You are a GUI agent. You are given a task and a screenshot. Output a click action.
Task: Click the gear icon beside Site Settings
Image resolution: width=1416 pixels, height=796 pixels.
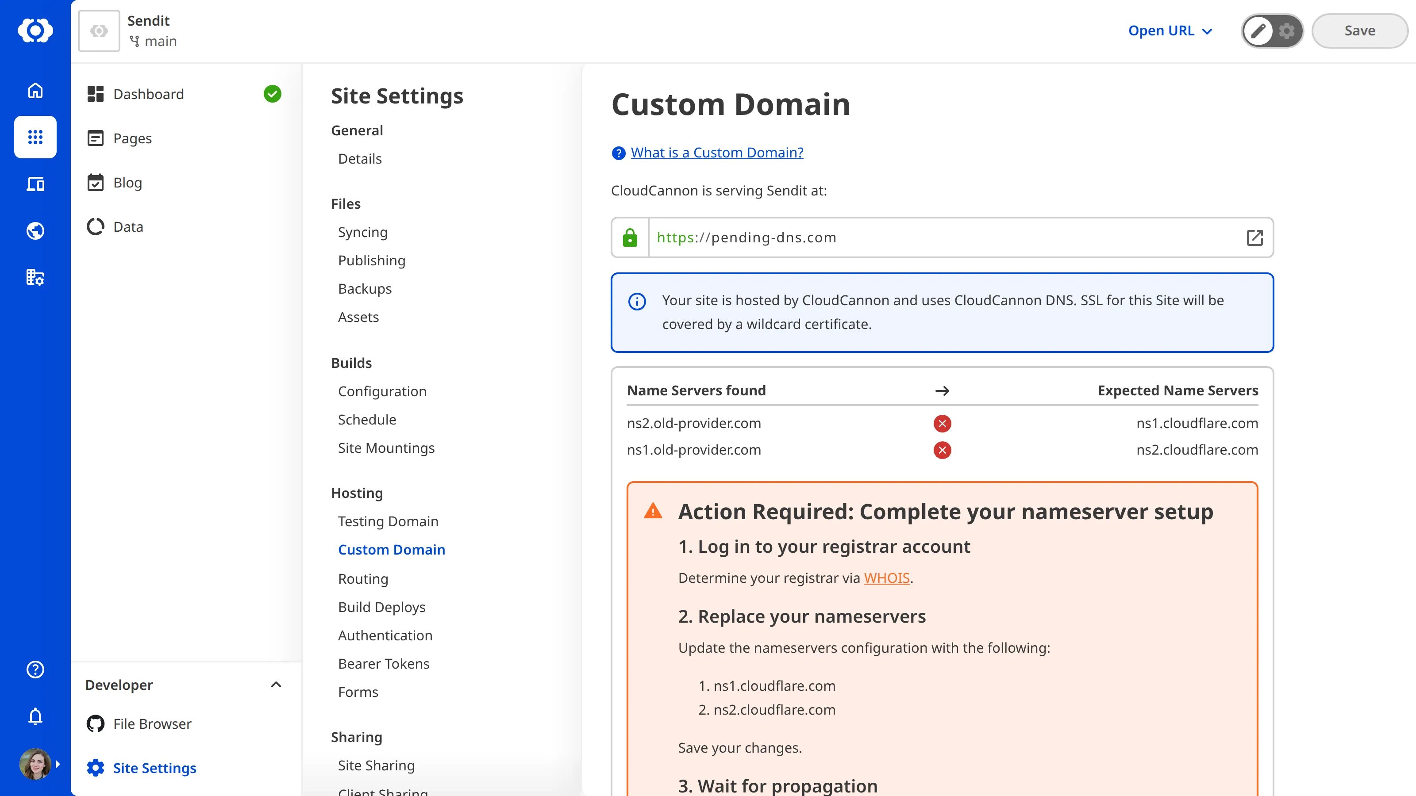[x=96, y=768]
